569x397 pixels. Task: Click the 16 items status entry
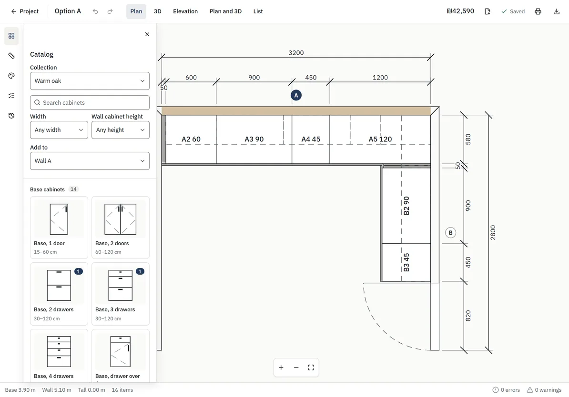coord(122,390)
